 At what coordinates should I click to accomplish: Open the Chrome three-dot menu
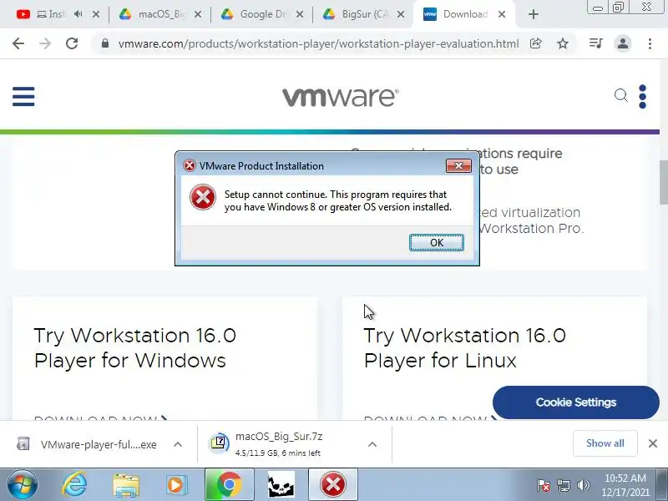(x=650, y=43)
